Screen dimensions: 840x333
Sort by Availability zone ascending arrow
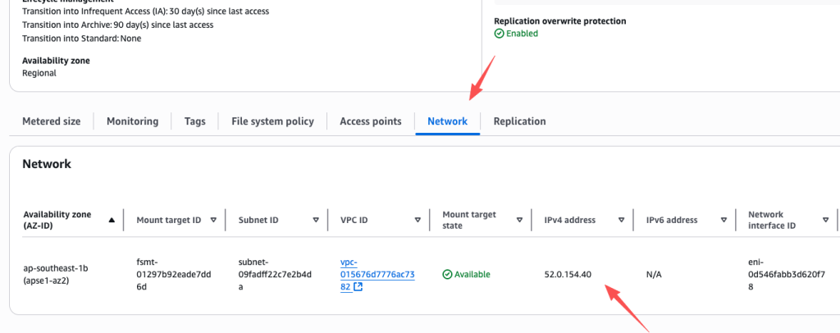pos(112,220)
